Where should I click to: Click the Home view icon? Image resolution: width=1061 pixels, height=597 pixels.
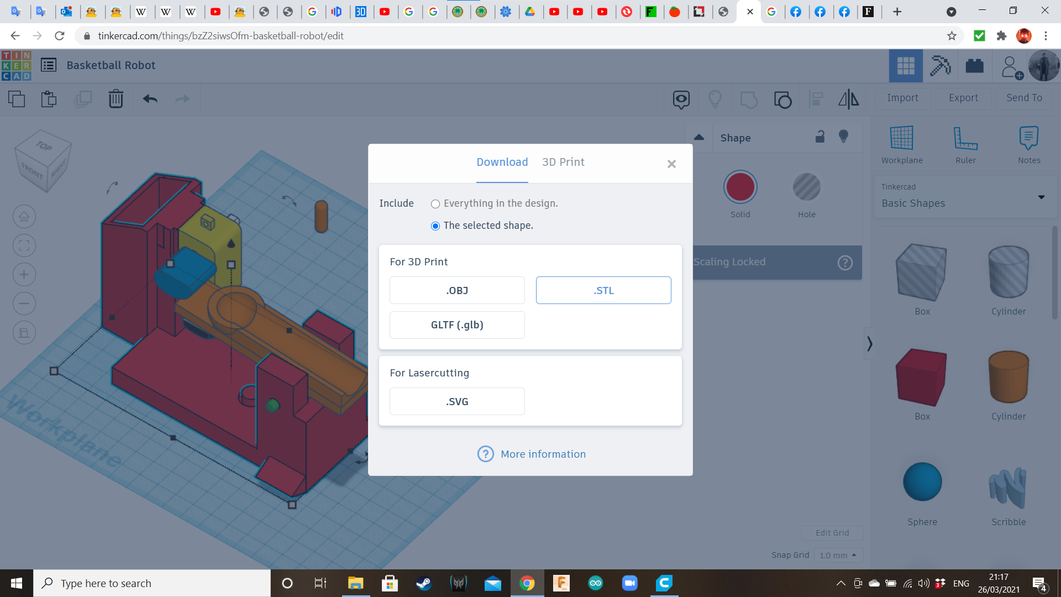pyautogui.click(x=24, y=217)
